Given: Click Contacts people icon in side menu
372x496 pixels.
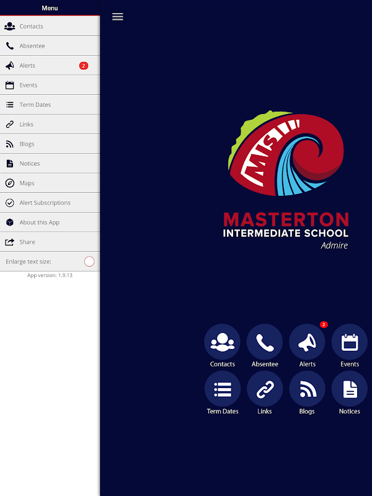Looking at the screenshot, I should pos(10,26).
